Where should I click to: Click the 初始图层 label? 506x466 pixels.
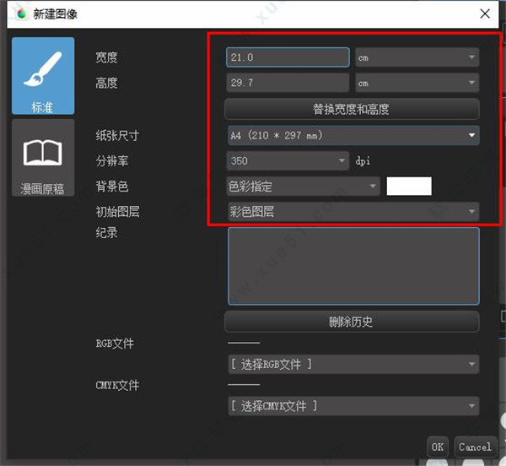point(117,212)
